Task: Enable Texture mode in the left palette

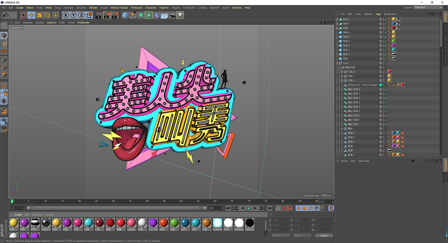Action: pyautogui.click(x=4, y=43)
